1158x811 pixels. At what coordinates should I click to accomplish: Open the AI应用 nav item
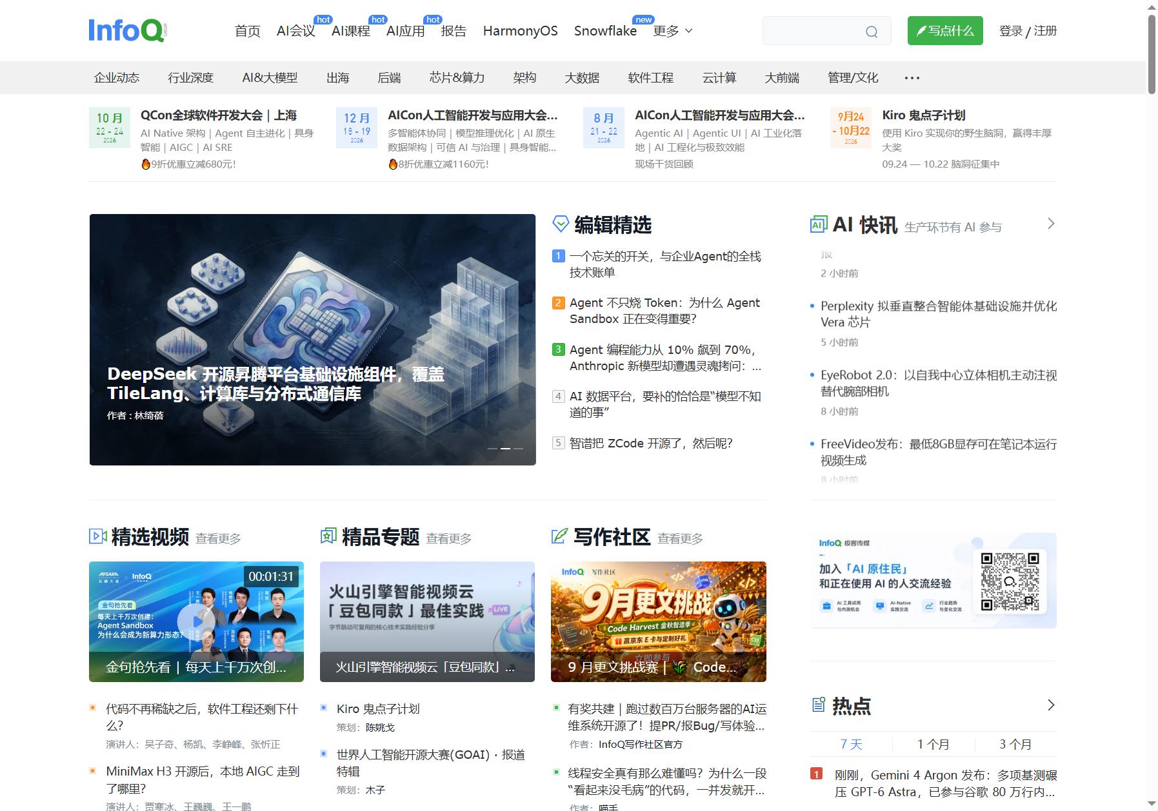[x=406, y=31]
